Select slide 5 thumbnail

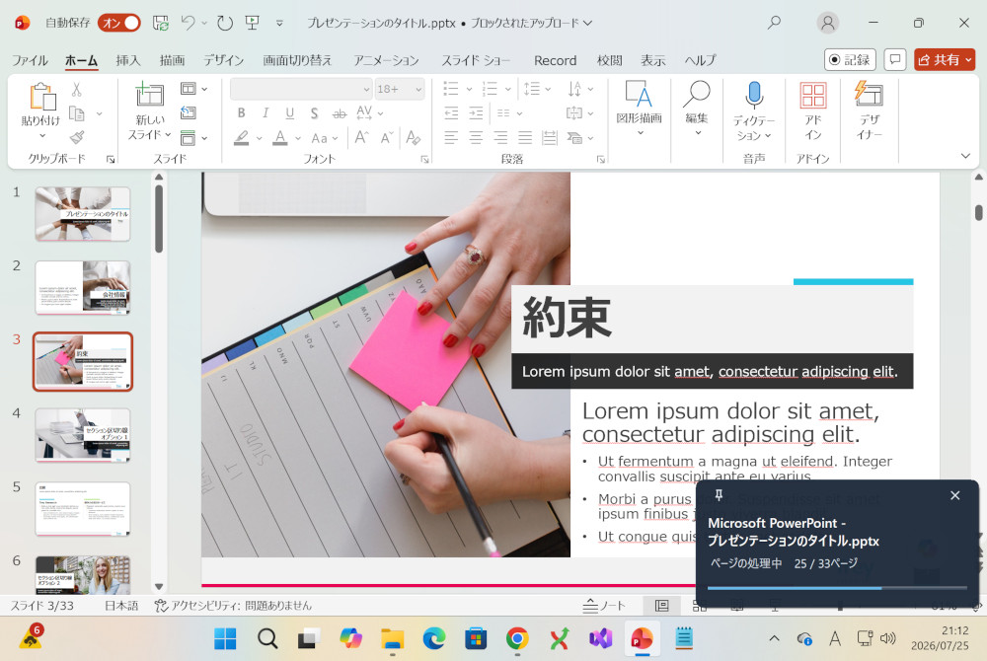83,509
